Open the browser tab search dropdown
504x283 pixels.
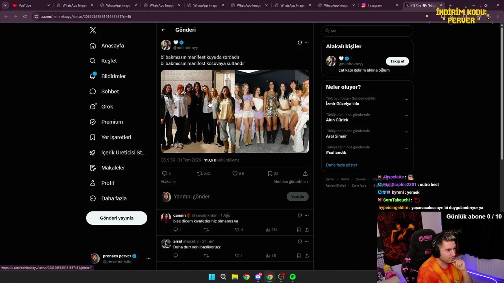pos(5,6)
